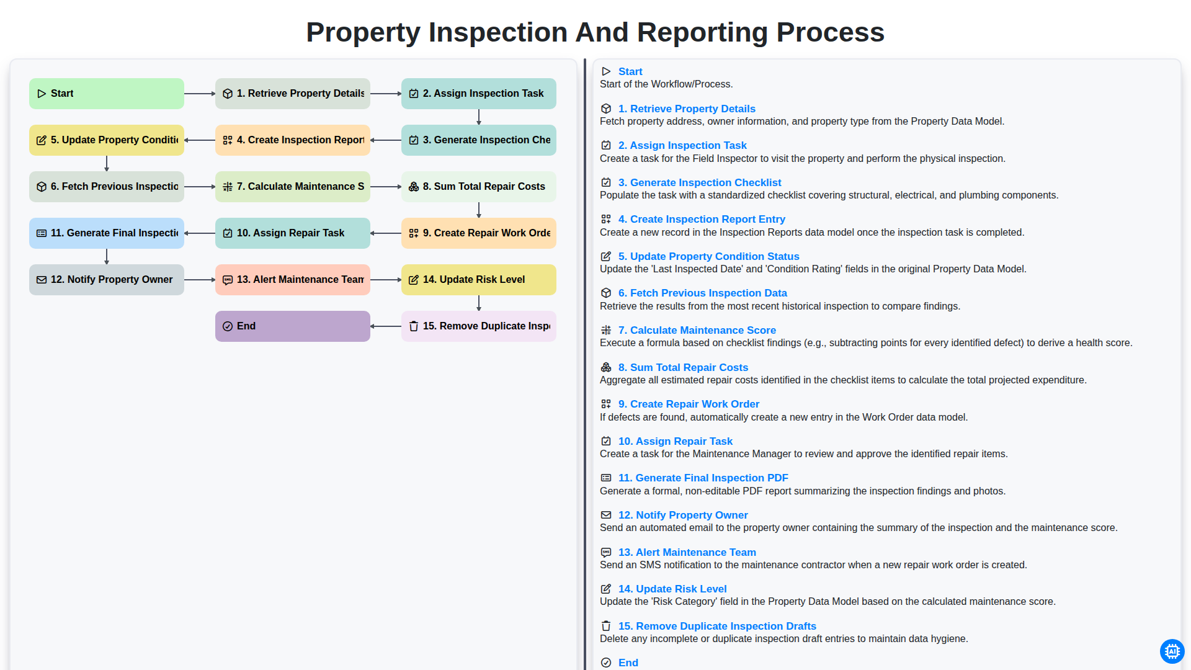Click the description starting 'Aggregate all estimated repair costs'
1191x670 pixels.
coord(843,380)
